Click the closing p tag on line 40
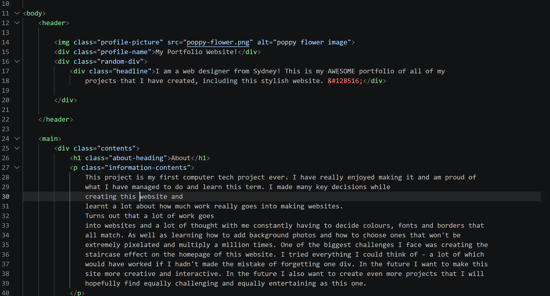Image resolution: width=550 pixels, height=296 pixels. pos(77,293)
